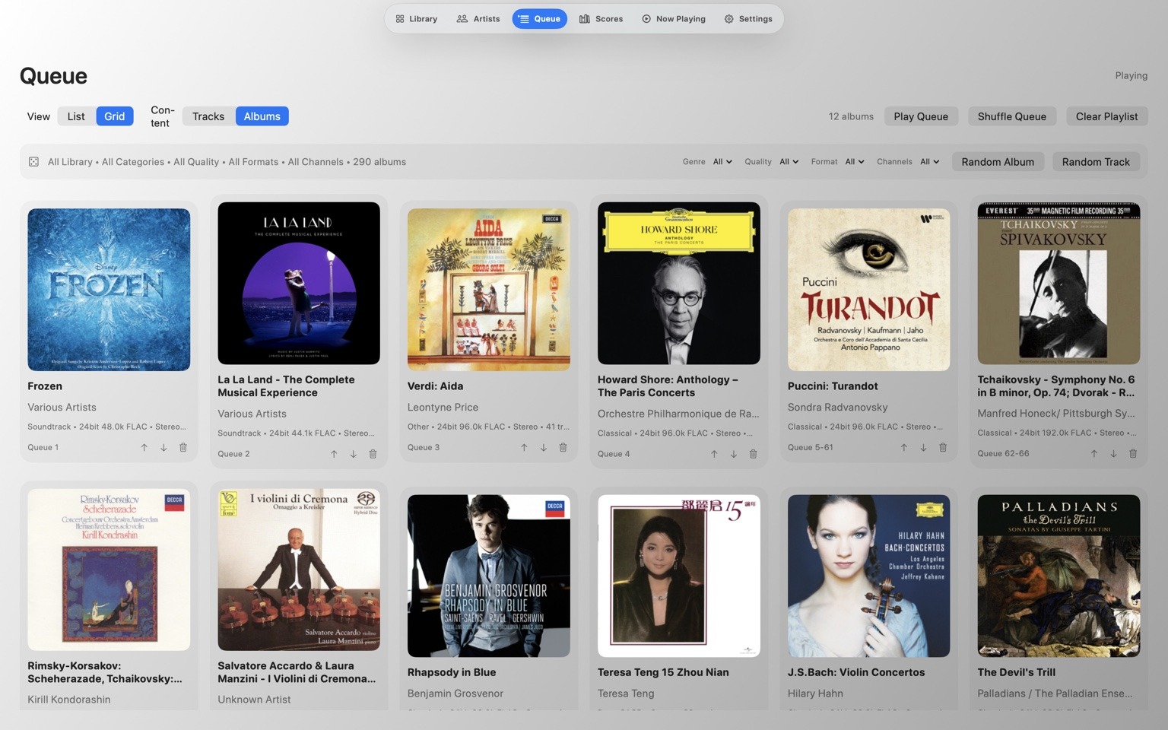This screenshot has width=1168, height=730.
Task: Select Grid view mode
Action: tap(115, 116)
